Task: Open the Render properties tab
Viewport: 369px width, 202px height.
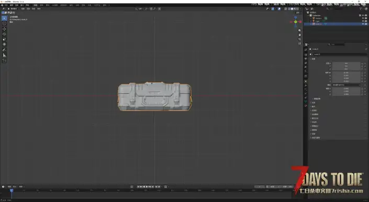Action: point(306,55)
